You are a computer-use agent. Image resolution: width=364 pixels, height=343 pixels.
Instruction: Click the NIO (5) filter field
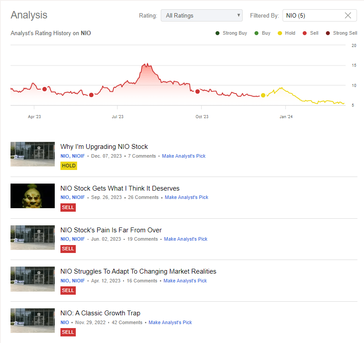pos(319,15)
